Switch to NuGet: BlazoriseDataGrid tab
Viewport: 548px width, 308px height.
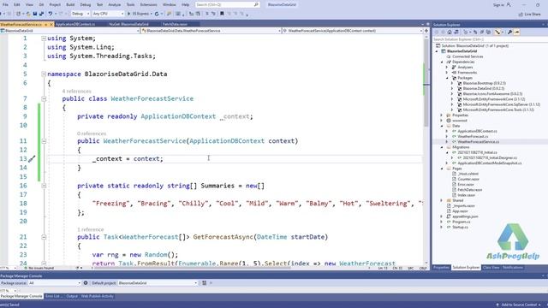point(128,24)
